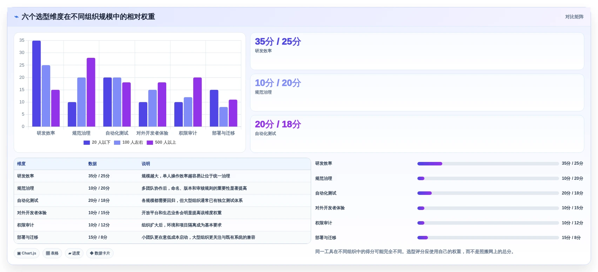598x272 pixels.
Task: Toggle the 100 人左右 legend swatch
Action: (x=117, y=143)
